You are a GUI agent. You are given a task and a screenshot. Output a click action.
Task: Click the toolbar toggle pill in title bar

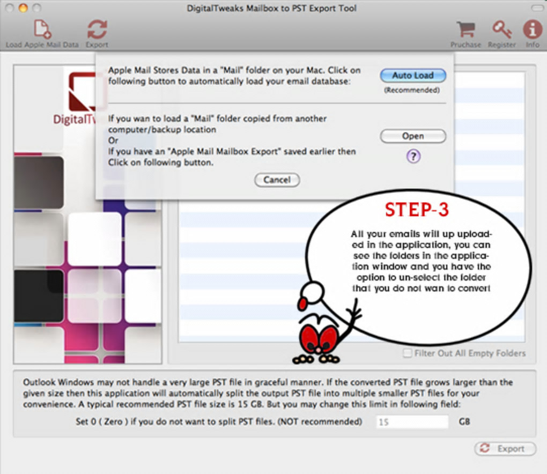click(x=537, y=8)
